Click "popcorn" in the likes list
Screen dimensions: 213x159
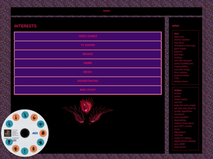(x=178, y=51)
